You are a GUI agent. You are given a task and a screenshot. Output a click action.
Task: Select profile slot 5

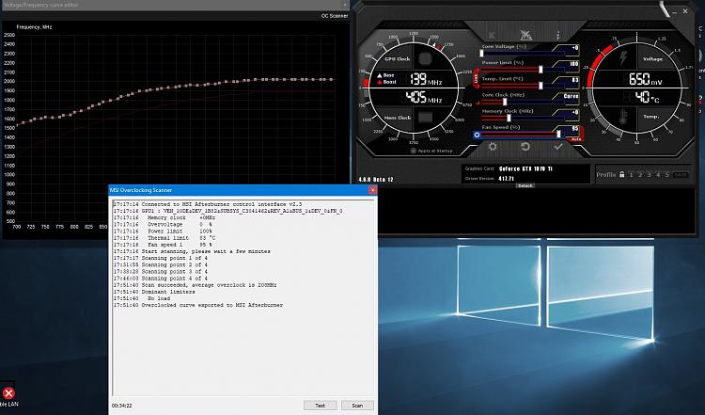point(666,175)
